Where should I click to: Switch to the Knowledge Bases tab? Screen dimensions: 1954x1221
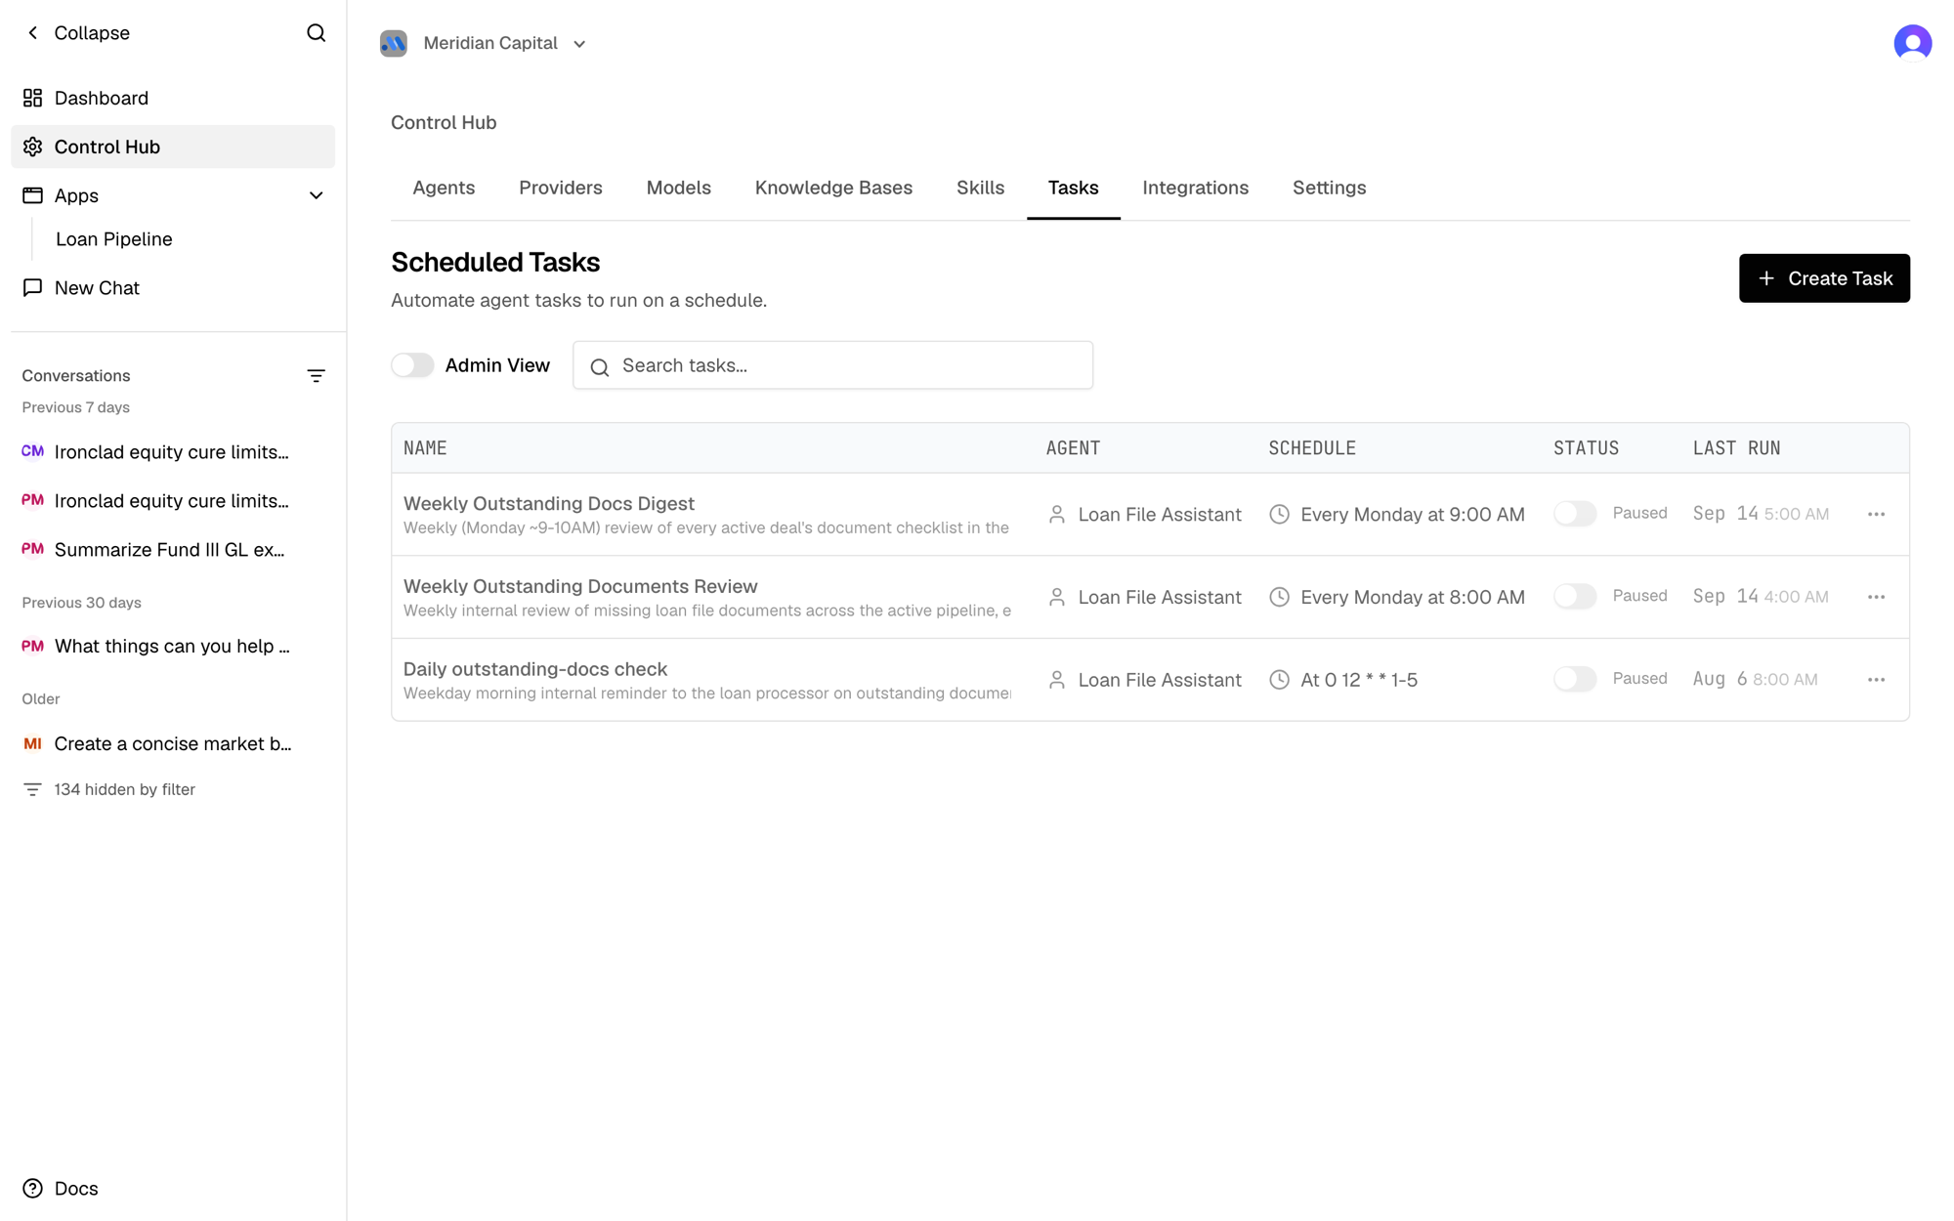pyautogui.click(x=833, y=188)
